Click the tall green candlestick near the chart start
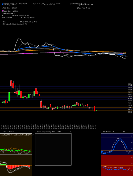Viewport: 133px width, 176px height. pos(10,97)
